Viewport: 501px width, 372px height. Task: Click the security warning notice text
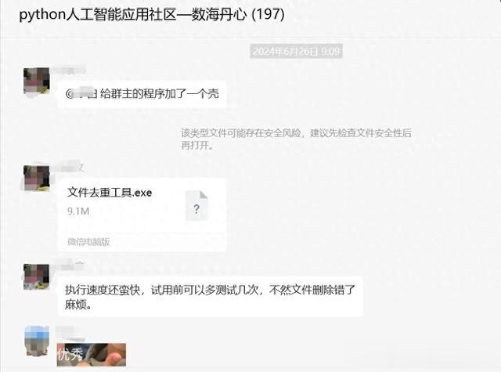[296, 139]
